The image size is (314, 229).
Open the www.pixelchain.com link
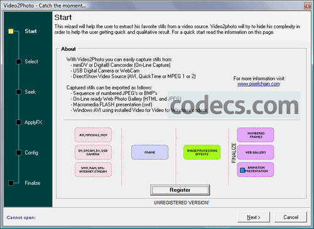[x=259, y=84]
